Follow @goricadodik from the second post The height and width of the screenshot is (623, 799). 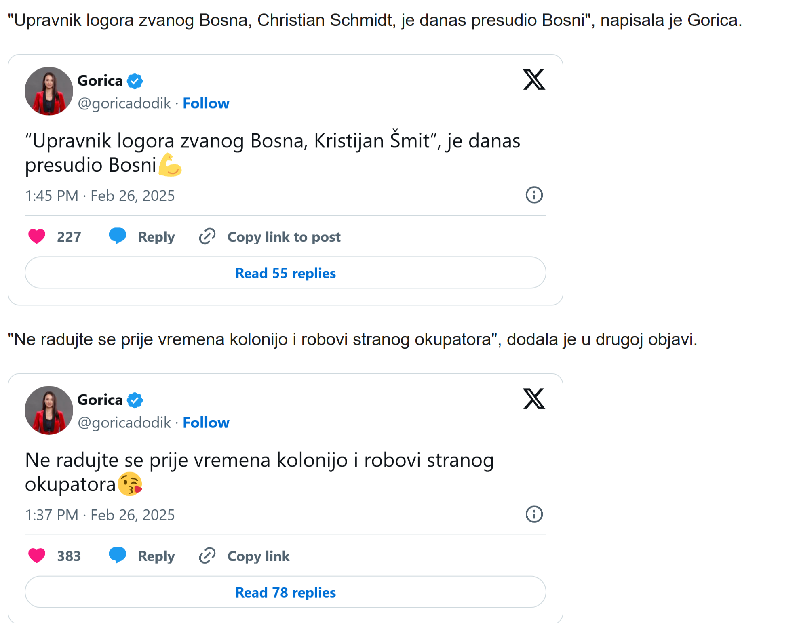coord(206,423)
